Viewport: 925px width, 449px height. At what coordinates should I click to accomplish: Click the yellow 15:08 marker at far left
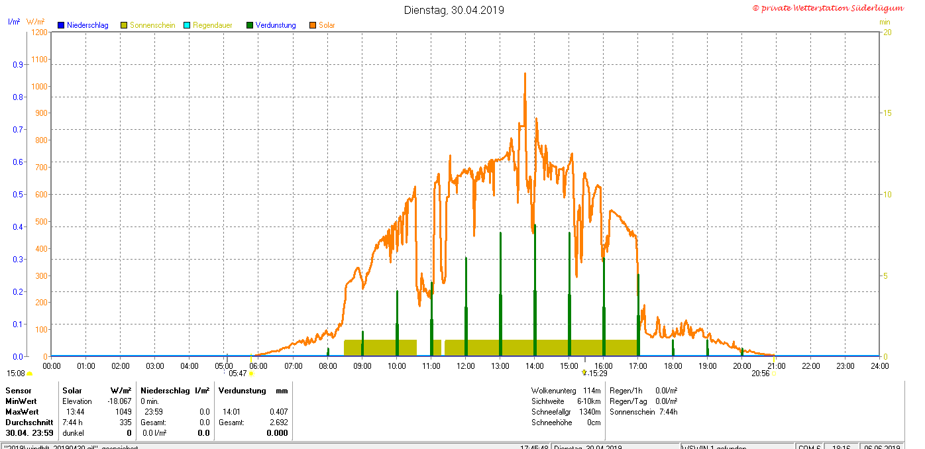[29, 374]
